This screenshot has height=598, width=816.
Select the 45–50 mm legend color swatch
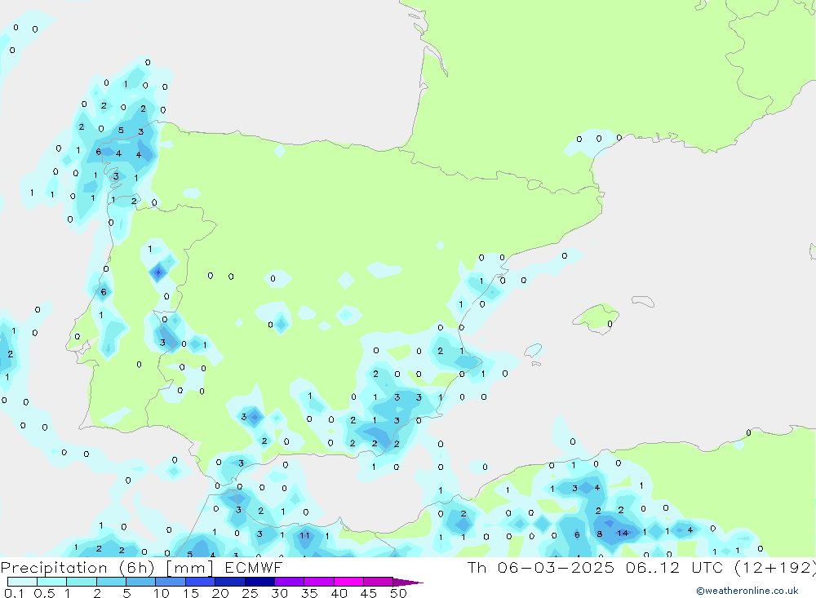[379, 582]
